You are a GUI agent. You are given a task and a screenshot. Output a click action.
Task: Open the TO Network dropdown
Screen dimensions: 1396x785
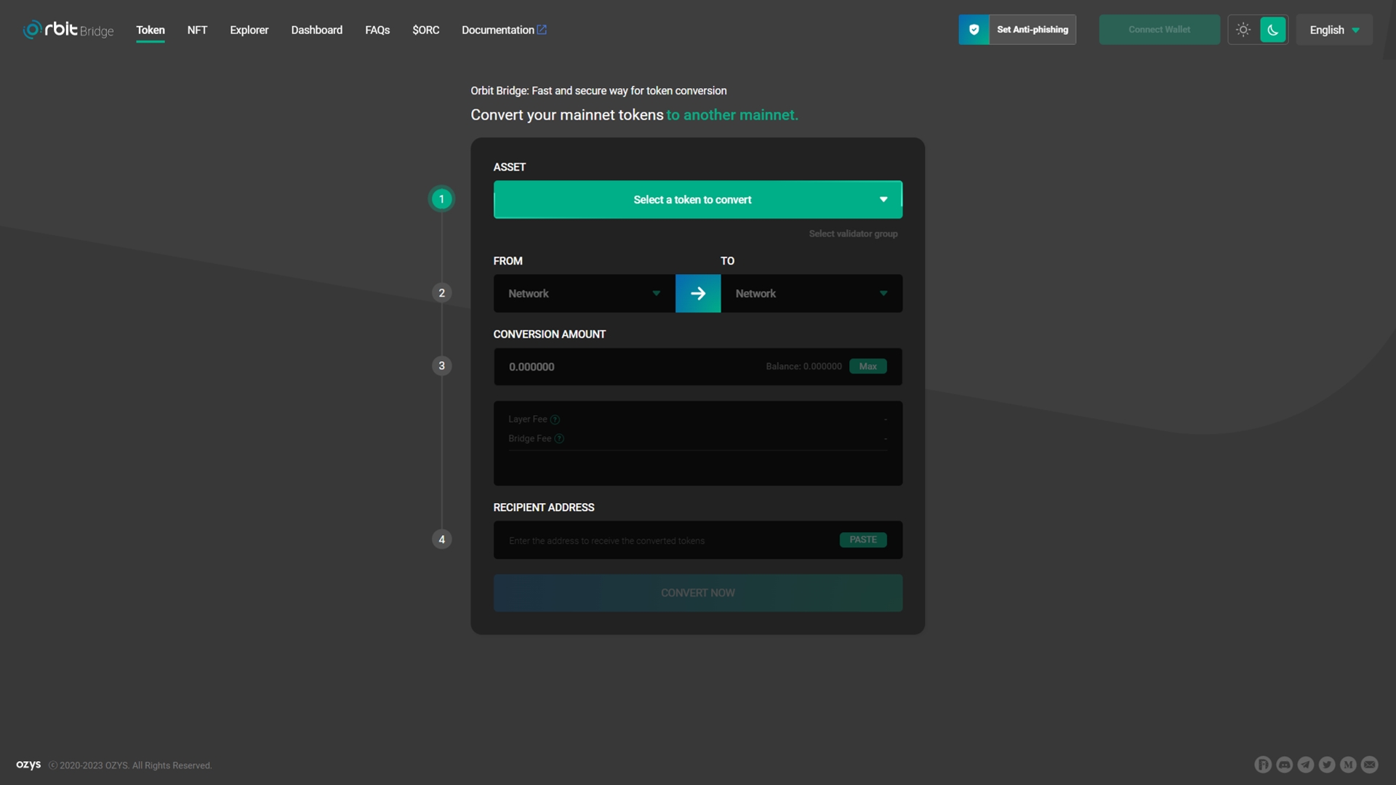(x=811, y=294)
